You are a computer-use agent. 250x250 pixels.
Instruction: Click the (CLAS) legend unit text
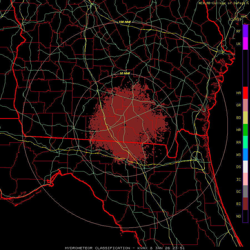[235, 19]
